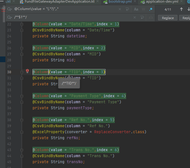Screen dimensions: 190x168
Task: Click the error bulb icon on line 30
Action: [x=27, y=71]
